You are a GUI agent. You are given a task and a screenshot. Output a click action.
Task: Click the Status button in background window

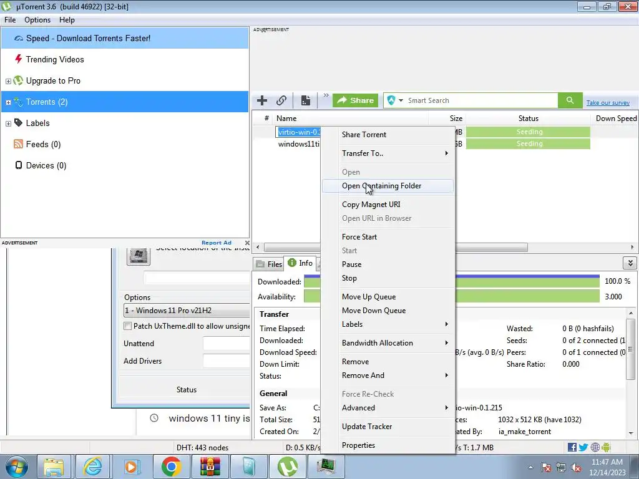click(x=186, y=390)
